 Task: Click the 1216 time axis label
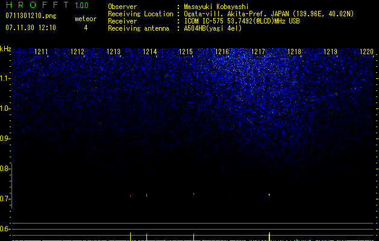[x=222, y=52]
